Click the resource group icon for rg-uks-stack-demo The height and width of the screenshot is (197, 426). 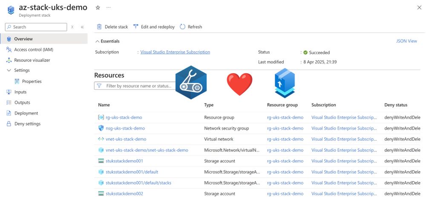pos(101,118)
